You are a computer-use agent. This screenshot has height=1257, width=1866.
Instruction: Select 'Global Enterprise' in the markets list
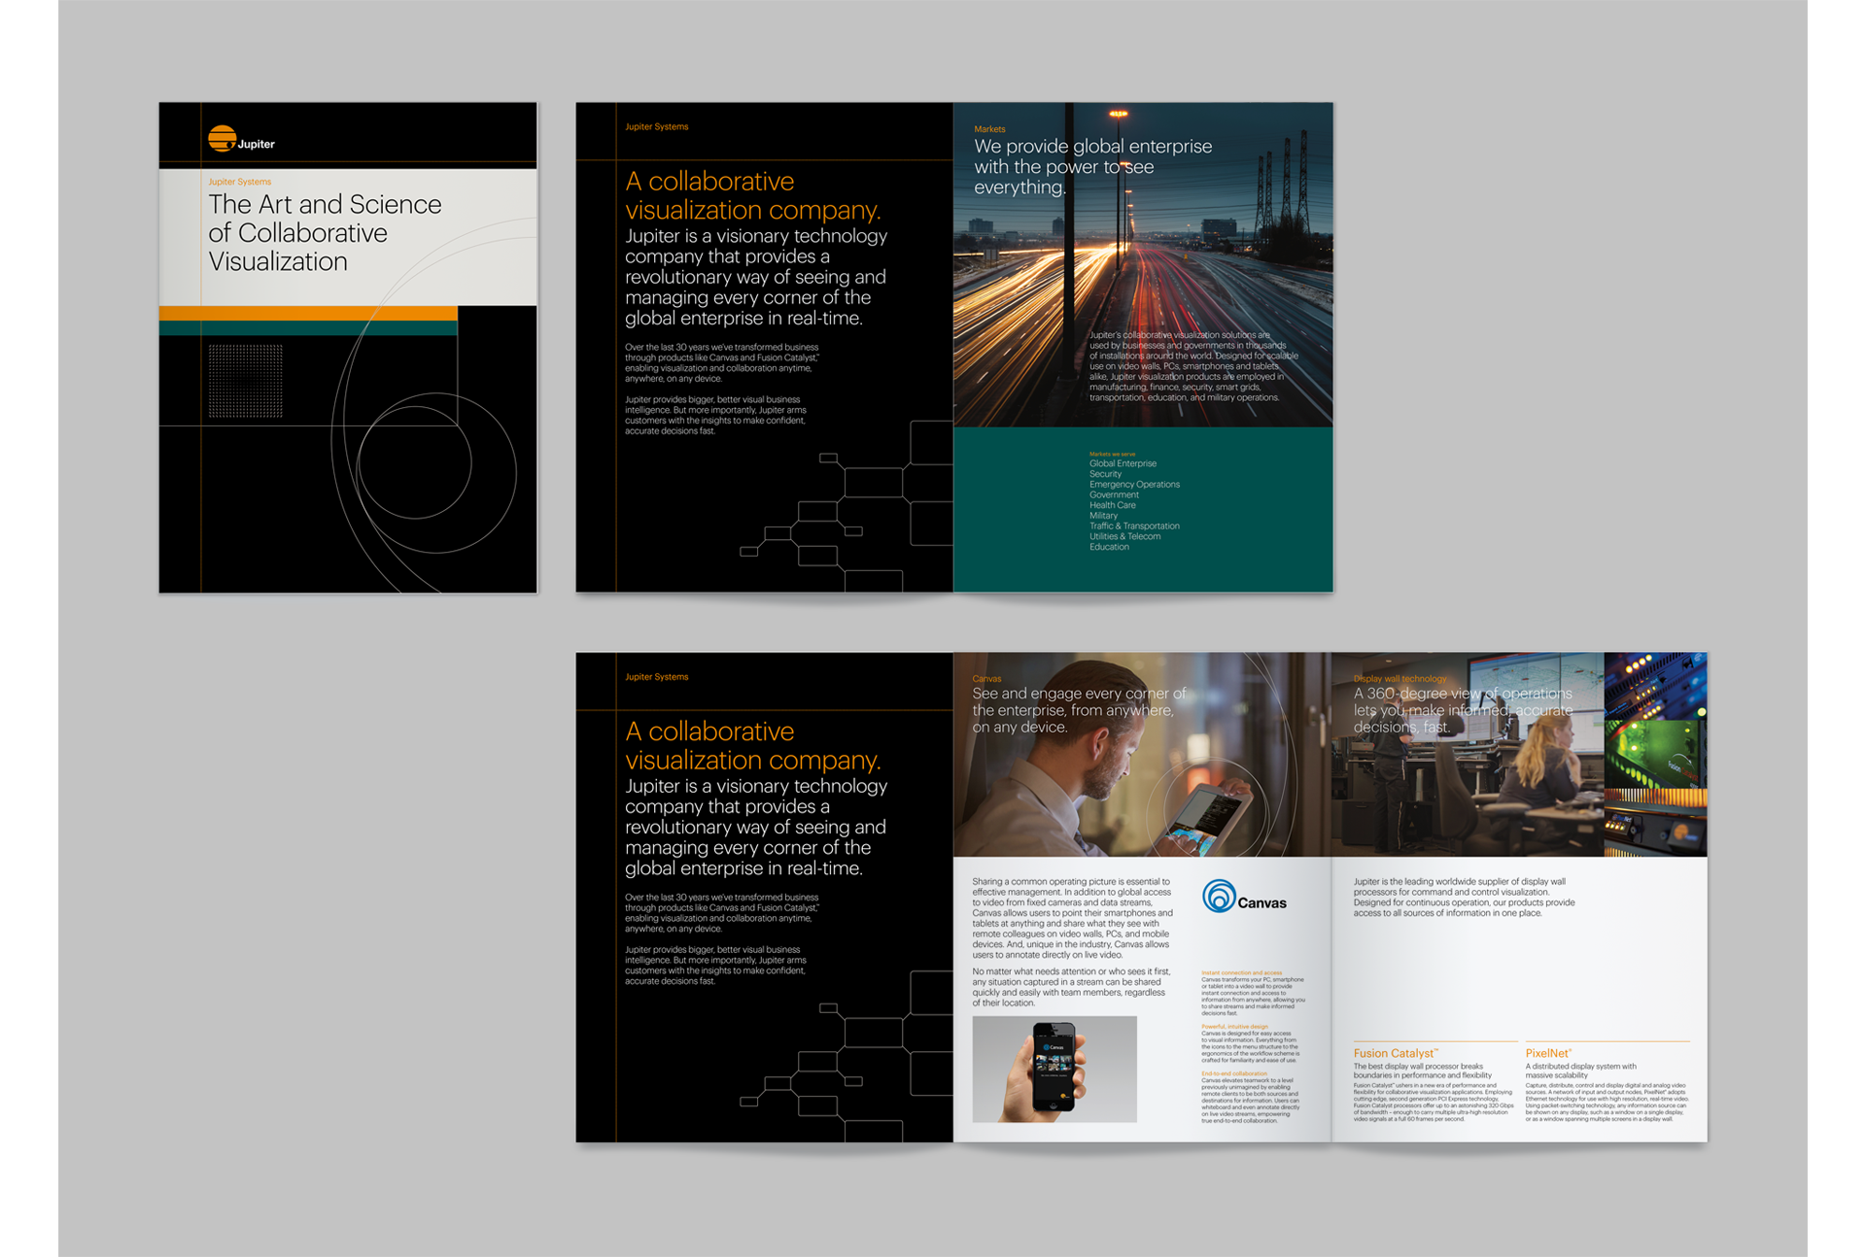[1123, 463]
